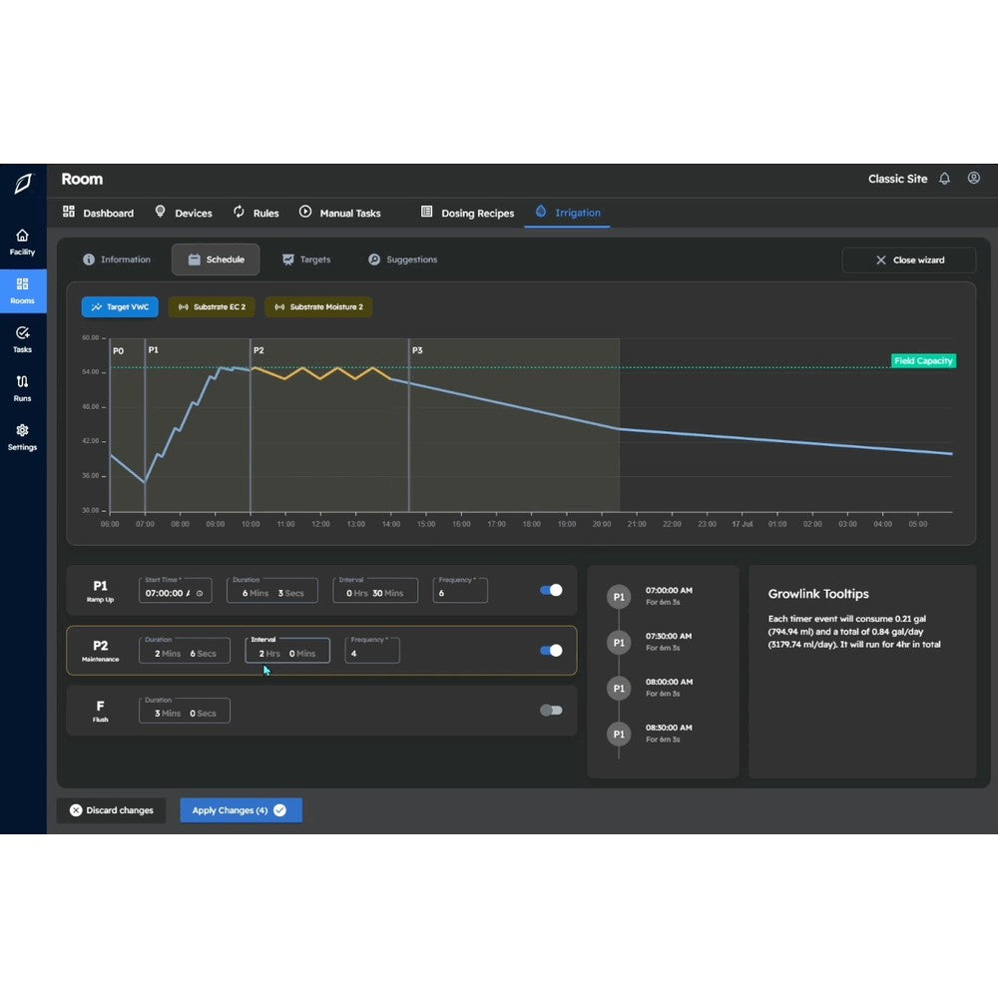Open the user account profile icon
Viewport: 998px width, 998px height.
pyautogui.click(x=974, y=179)
